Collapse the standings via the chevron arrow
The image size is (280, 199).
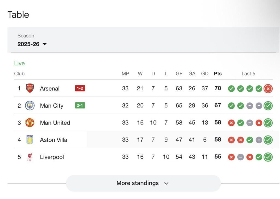tap(167, 183)
